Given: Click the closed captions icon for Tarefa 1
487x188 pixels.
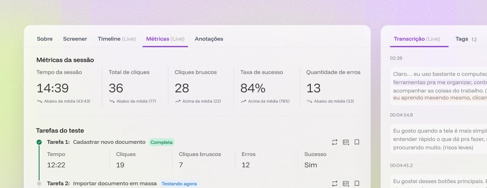Looking at the screenshot, I should click(x=346, y=142).
